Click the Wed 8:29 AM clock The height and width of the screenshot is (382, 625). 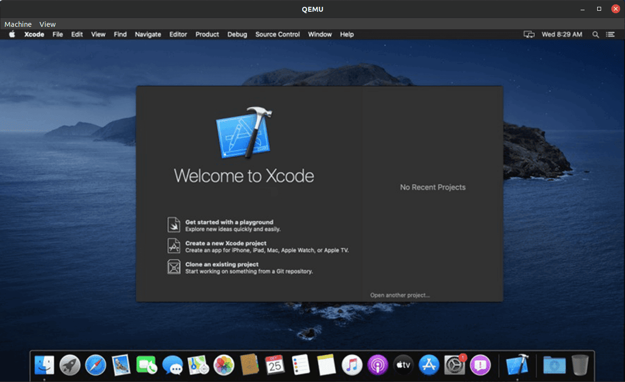pyautogui.click(x=562, y=34)
